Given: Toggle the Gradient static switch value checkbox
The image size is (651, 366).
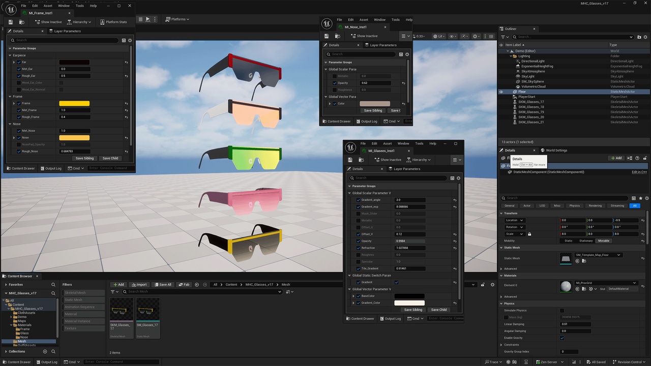Looking at the screenshot, I should pyautogui.click(x=396, y=282).
